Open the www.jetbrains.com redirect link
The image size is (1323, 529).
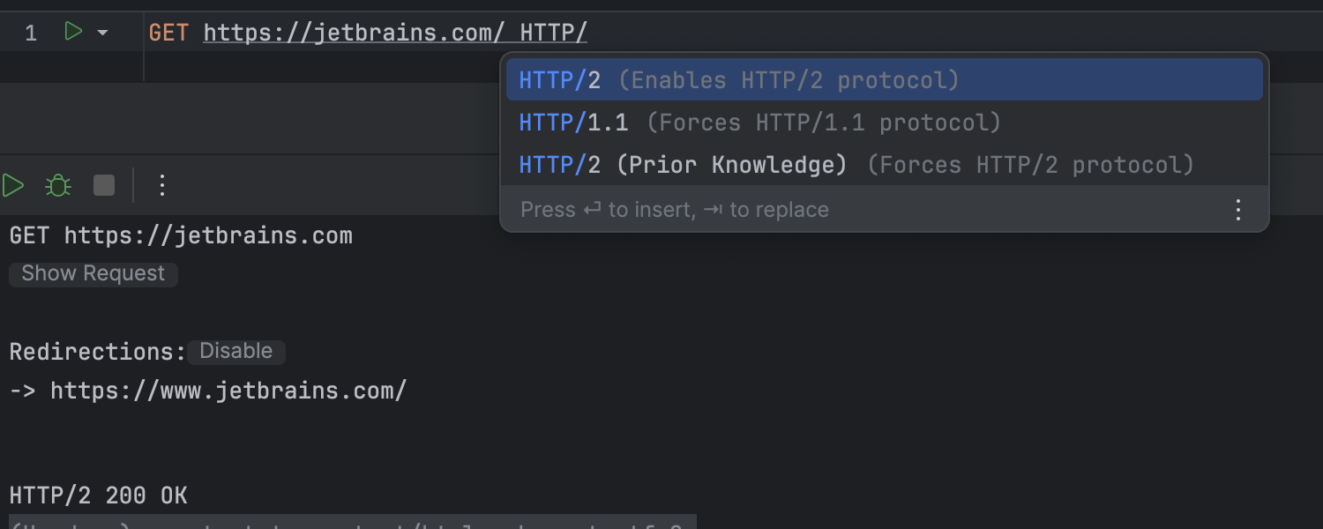(x=228, y=391)
